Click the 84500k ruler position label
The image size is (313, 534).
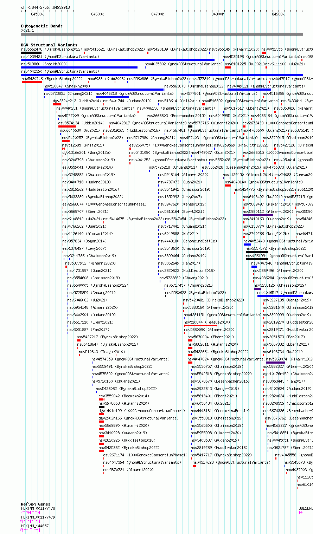point(37,14)
